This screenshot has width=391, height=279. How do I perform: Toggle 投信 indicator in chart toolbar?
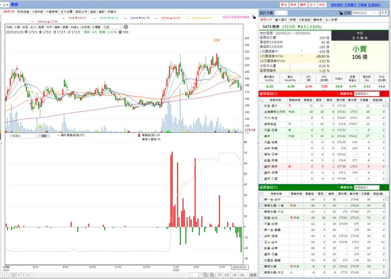[25, 27]
